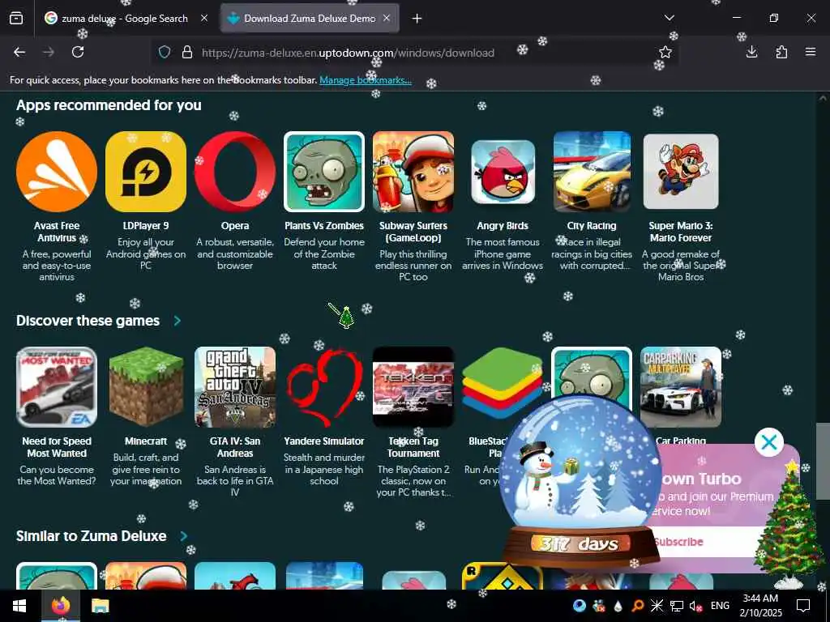Screen dimensions: 830x622
Task: Click the Plants Vs Zombies title text
Action: (x=324, y=226)
